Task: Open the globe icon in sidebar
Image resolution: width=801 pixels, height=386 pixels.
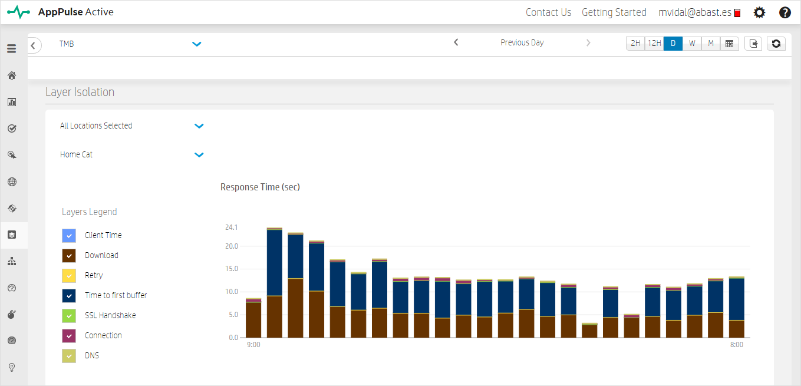Action: pos(11,182)
